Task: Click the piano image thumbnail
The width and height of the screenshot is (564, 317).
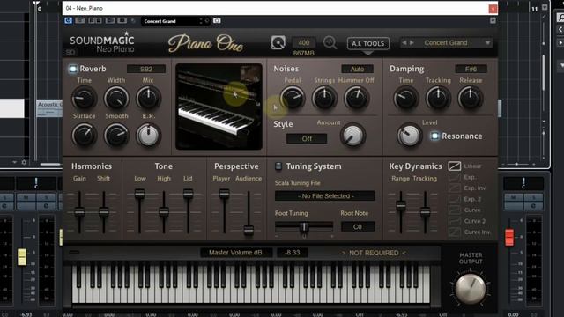Action: click(219, 107)
